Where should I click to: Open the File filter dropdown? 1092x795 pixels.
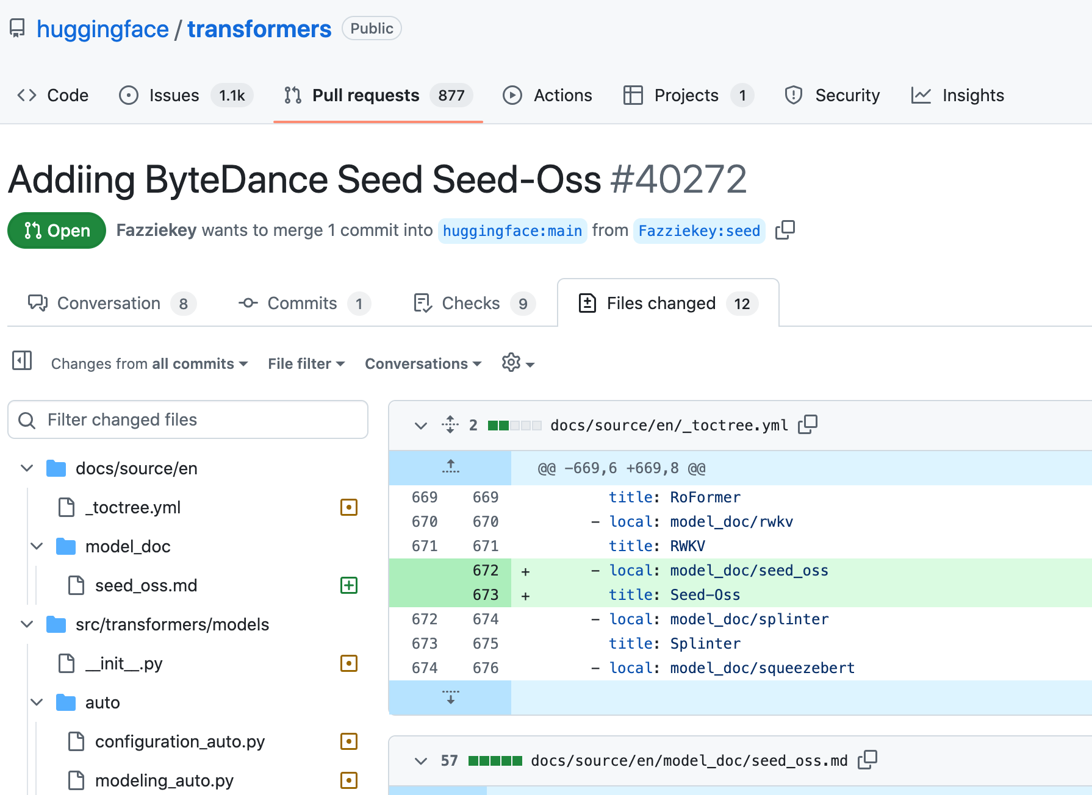pyautogui.click(x=306, y=364)
